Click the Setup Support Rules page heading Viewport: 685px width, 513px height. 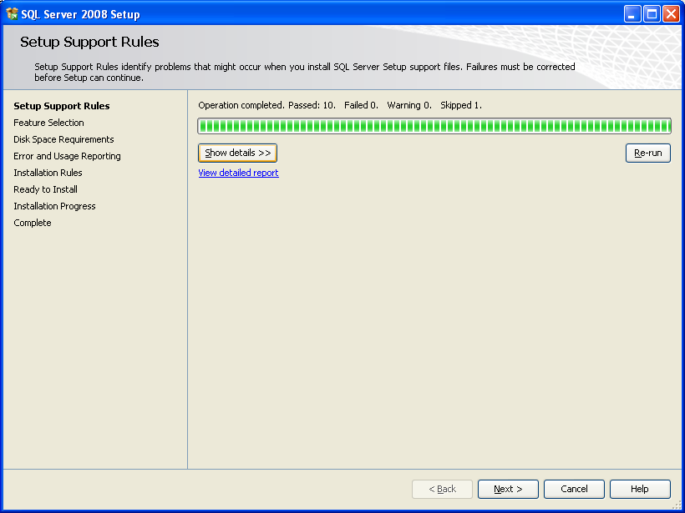(89, 42)
